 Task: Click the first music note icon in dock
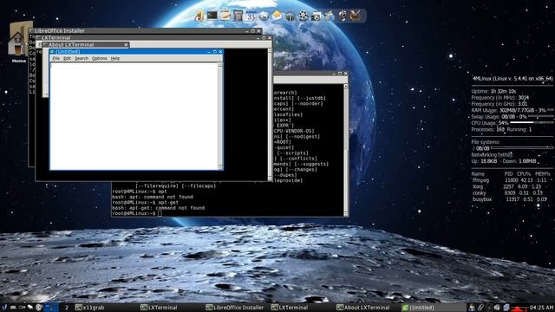coord(199,16)
